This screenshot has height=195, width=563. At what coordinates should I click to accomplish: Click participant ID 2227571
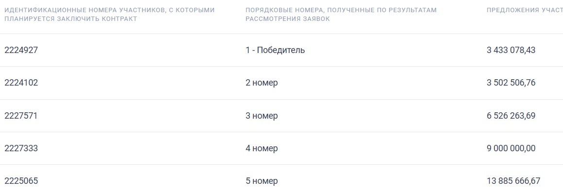click(x=21, y=116)
